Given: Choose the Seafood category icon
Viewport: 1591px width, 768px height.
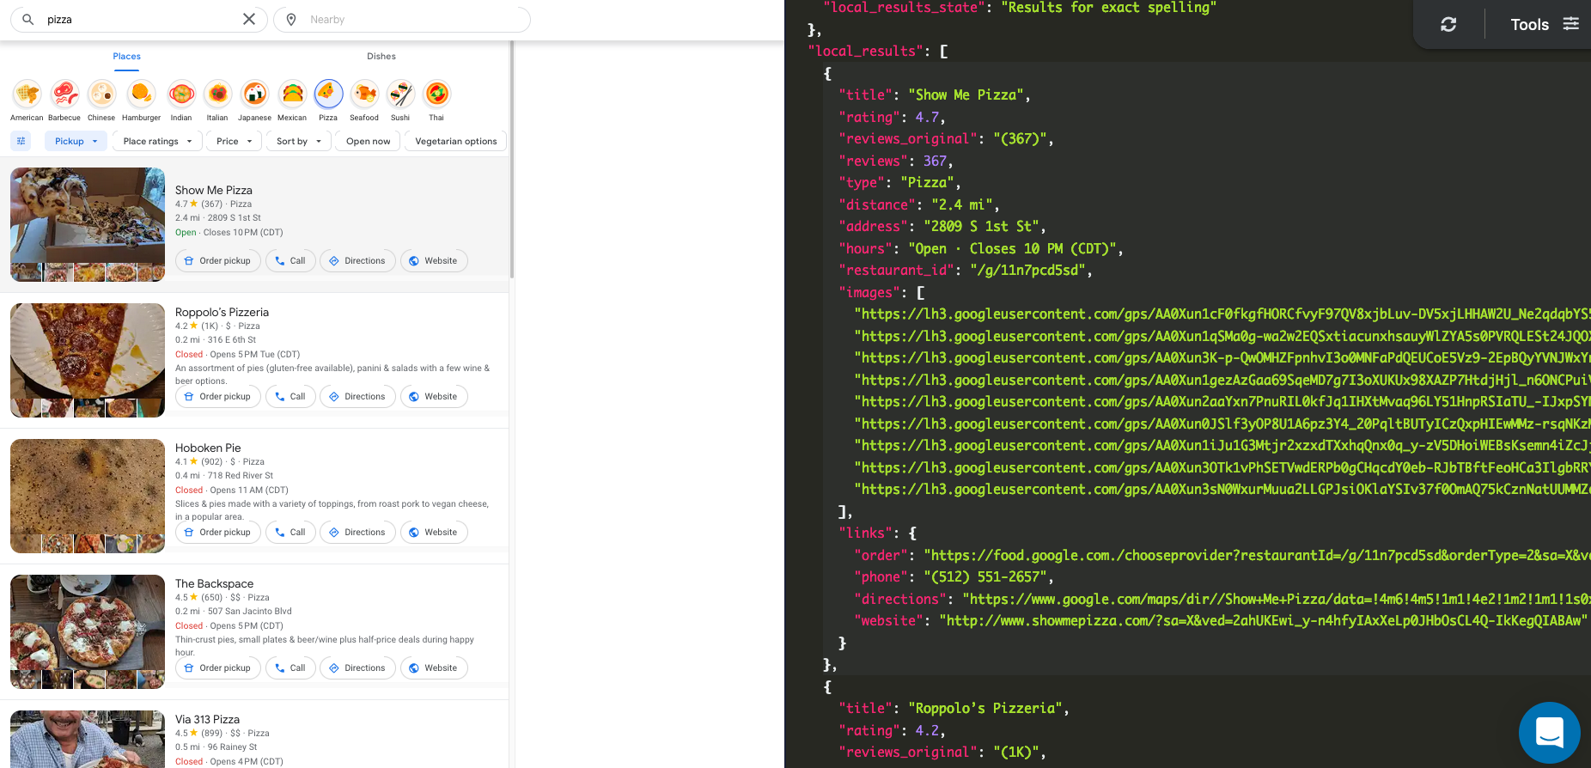Looking at the screenshot, I should tap(364, 94).
